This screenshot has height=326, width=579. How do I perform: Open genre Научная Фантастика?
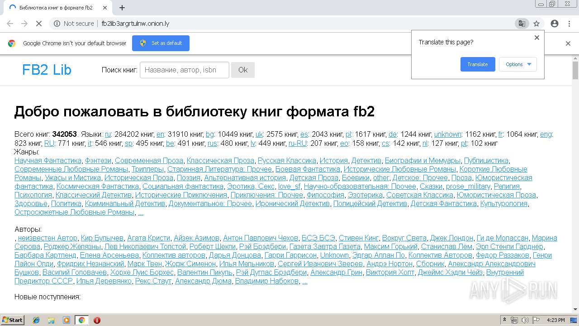48,161
